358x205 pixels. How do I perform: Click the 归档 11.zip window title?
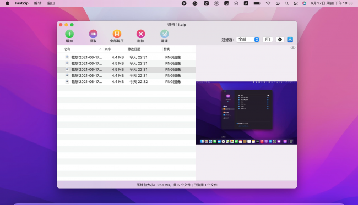pyautogui.click(x=177, y=25)
